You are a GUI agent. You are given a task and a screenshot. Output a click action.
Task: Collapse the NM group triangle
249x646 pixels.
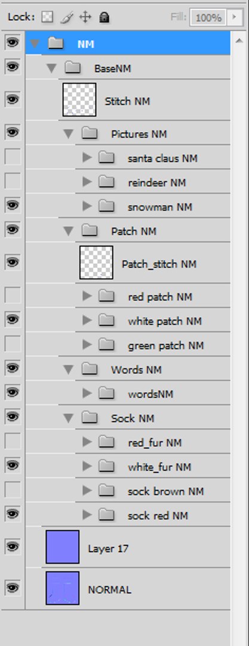pyautogui.click(x=35, y=43)
